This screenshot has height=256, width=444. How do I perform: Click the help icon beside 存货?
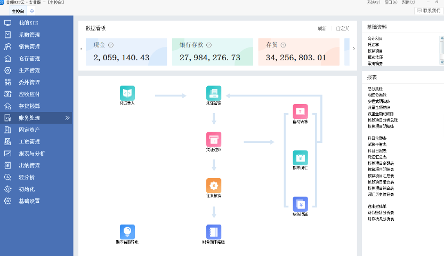(x=283, y=45)
